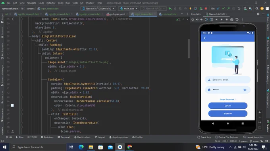This screenshot has height=151, width=270.
Task: Open the Problems tool window
Action: (x=47, y=137)
